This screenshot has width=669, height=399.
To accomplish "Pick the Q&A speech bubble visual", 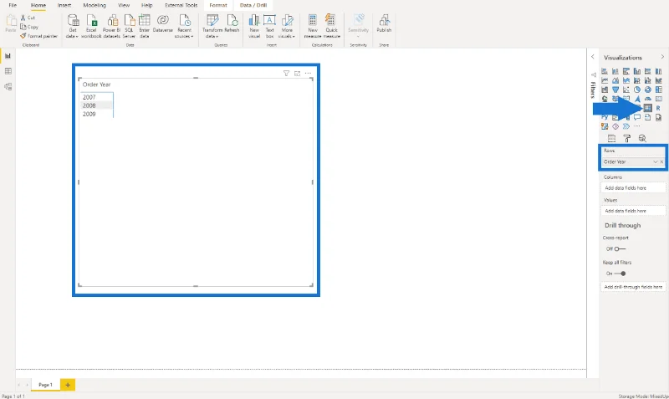I will [x=637, y=117].
